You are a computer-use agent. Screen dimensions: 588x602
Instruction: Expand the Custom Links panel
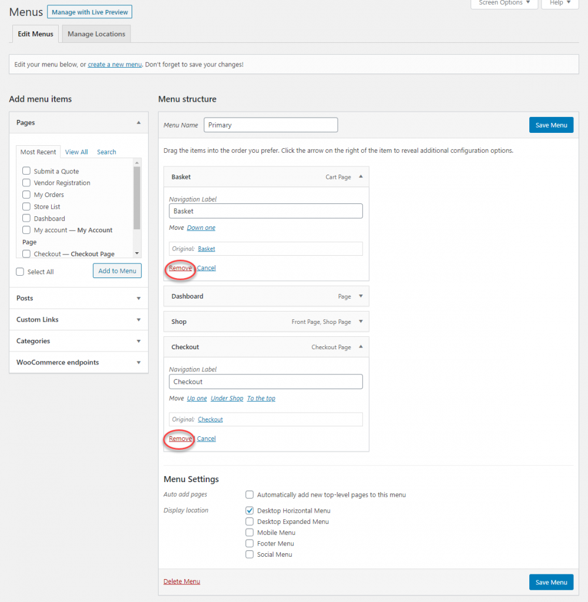click(x=139, y=320)
